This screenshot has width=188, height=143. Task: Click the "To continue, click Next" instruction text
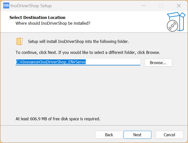click(88, 52)
